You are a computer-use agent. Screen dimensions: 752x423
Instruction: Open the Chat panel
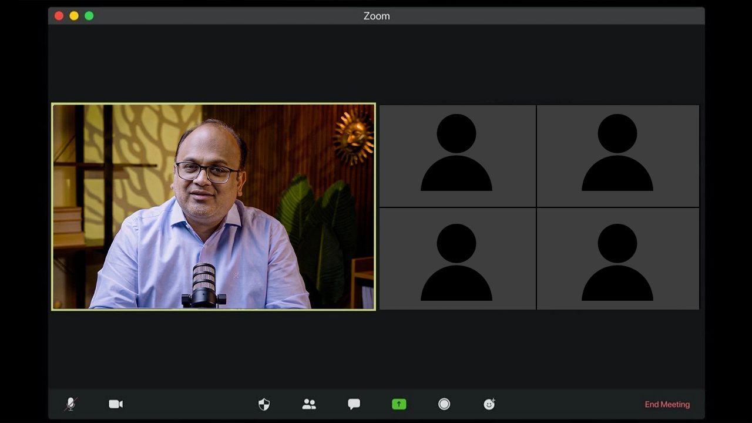coord(354,404)
